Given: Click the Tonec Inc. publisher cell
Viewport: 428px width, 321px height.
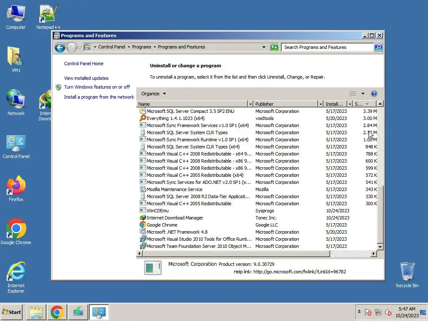Looking at the screenshot, I should coord(266,217).
